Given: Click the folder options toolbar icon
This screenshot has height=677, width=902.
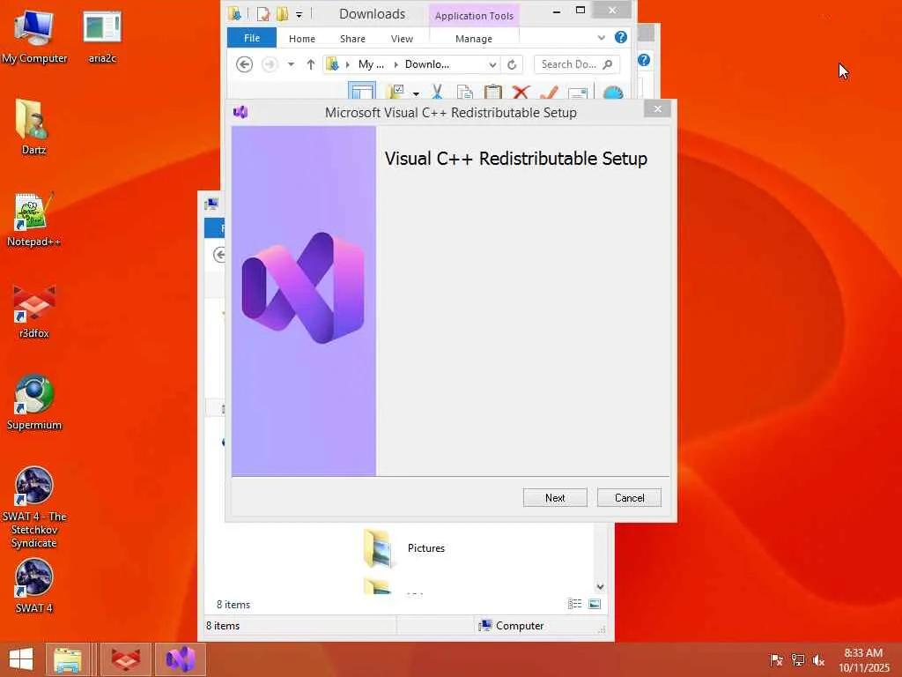Looking at the screenshot, I should (x=396, y=92).
